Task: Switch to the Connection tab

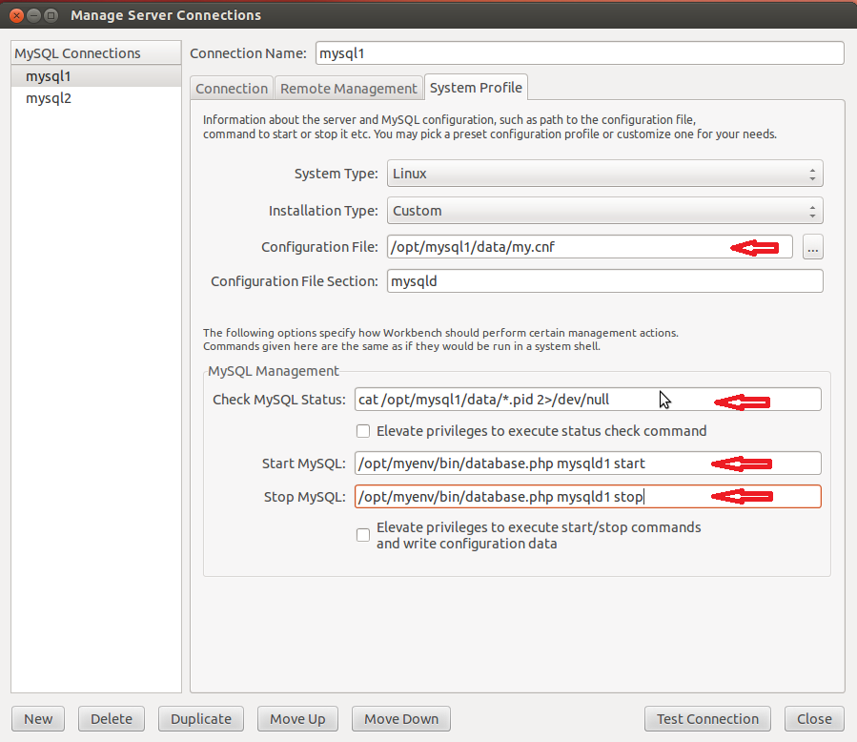Action: click(232, 88)
